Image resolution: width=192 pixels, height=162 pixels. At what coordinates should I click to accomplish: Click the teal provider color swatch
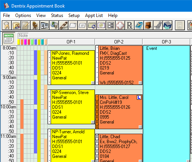(42, 42)
